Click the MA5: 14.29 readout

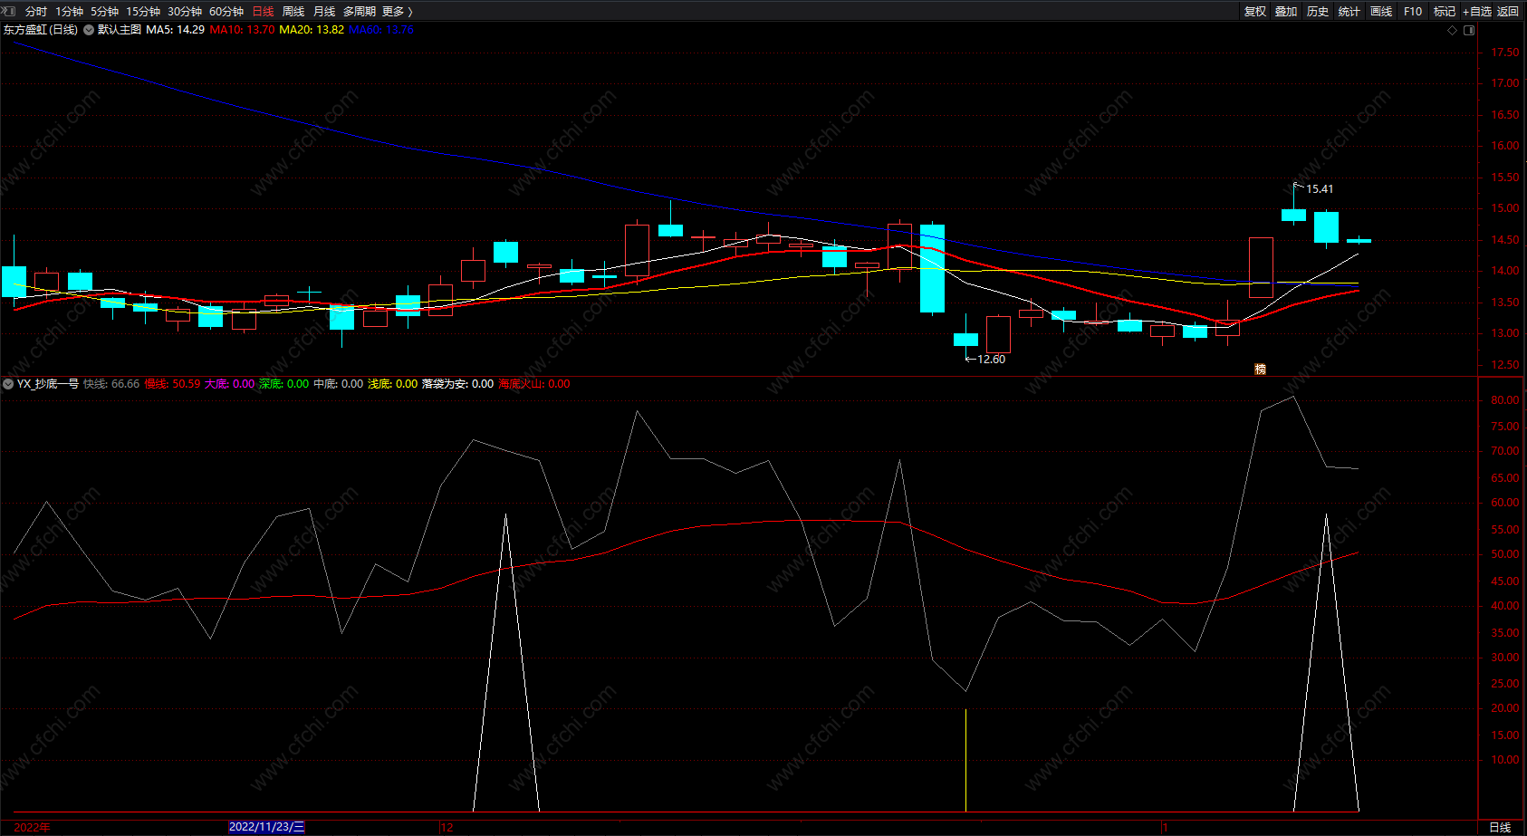point(176,30)
